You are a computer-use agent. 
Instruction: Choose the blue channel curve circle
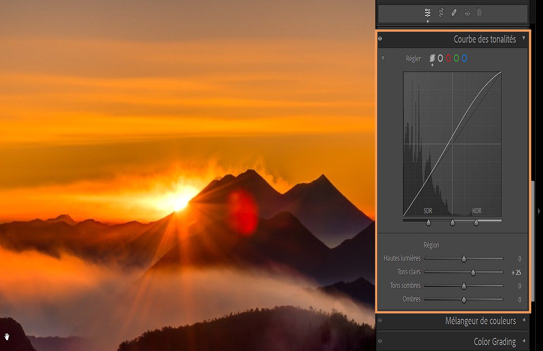[465, 58]
